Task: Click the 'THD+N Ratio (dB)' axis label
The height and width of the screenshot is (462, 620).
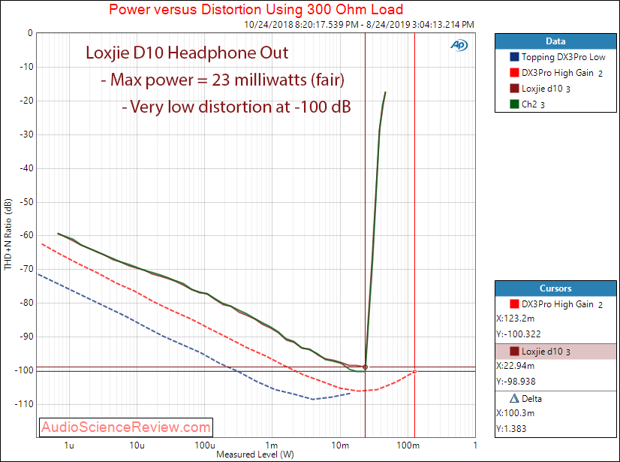Action: click(x=8, y=235)
